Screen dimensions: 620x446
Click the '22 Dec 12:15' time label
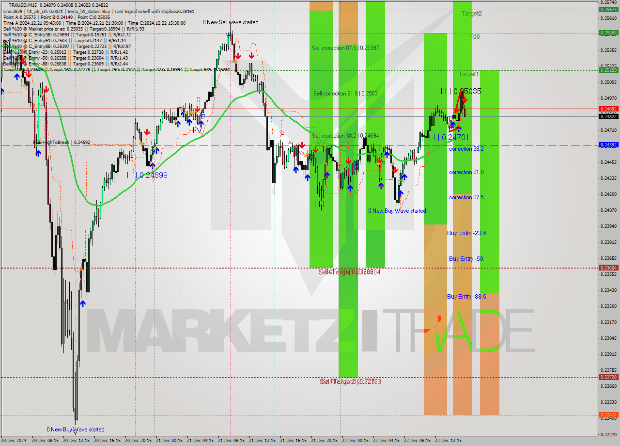(449, 441)
